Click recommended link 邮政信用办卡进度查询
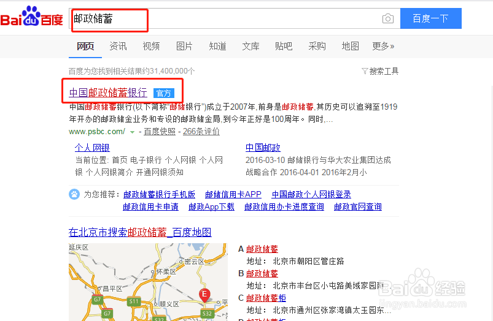Viewport: 493px width, 321px height. click(284, 207)
